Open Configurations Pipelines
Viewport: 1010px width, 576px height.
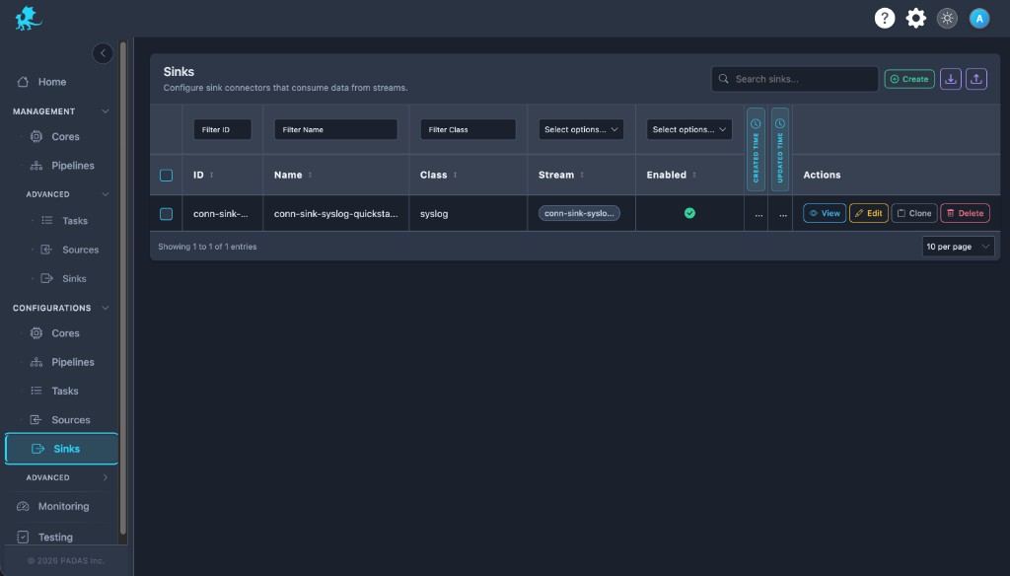pyautogui.click(x=72, y=362)
